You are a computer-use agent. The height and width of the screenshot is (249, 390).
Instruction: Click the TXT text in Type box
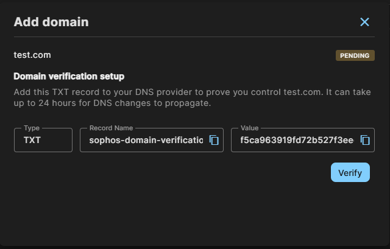(x=32, y=140)
